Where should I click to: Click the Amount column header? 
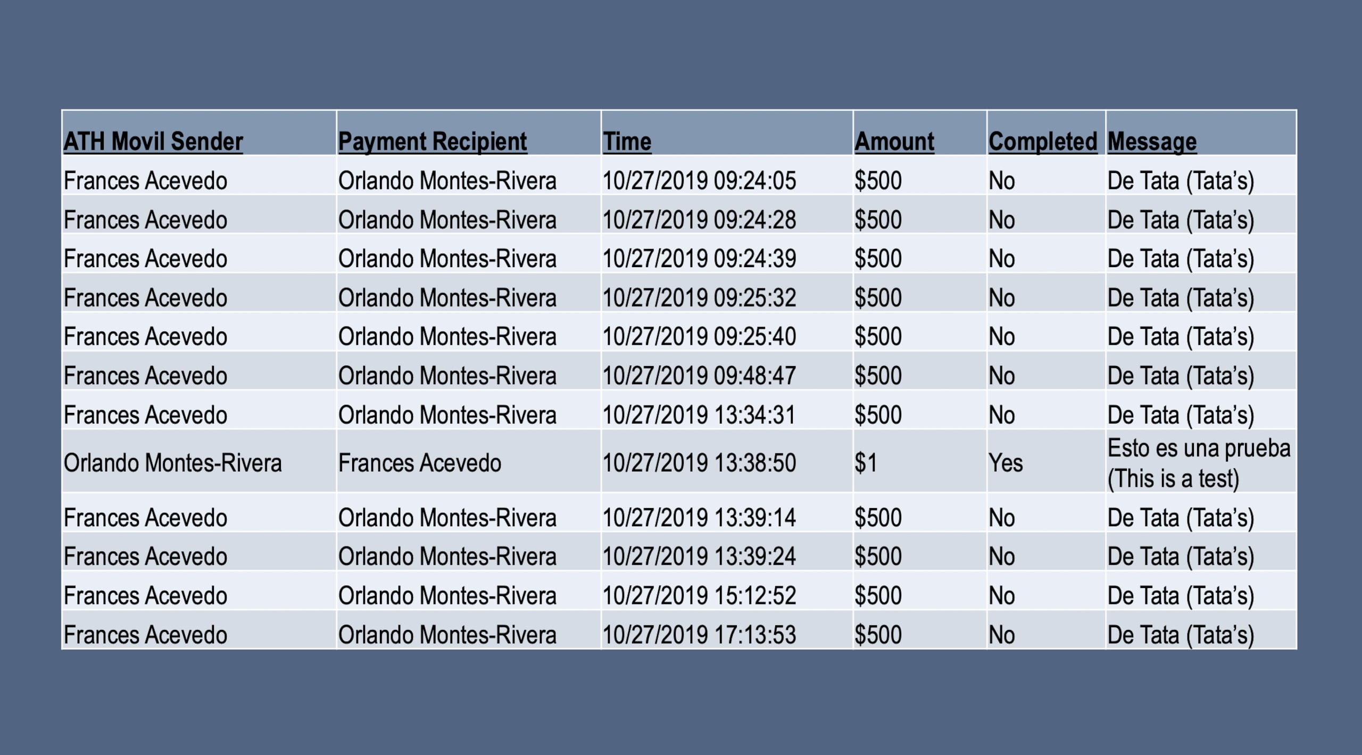coord(894,142)
